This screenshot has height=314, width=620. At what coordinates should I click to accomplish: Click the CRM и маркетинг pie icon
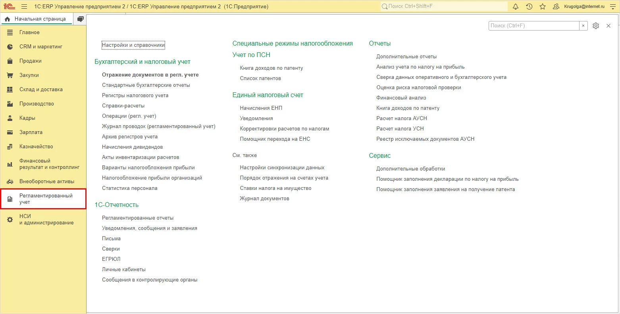[10, 47]
